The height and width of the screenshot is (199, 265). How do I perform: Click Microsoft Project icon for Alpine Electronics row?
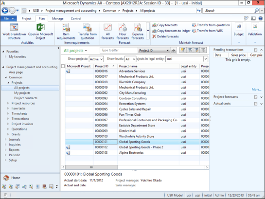point(68,153)
